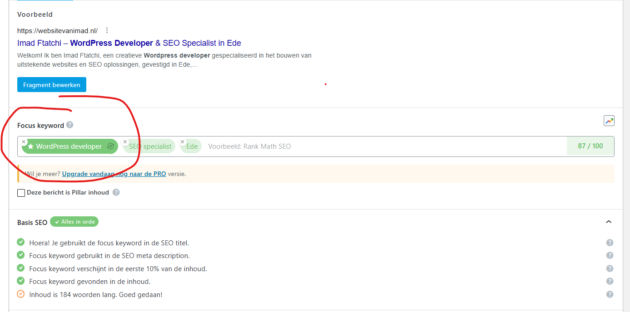Enable the Pillar inhoud checkbox
The image size is (630, 312).
tap(21, 193)
